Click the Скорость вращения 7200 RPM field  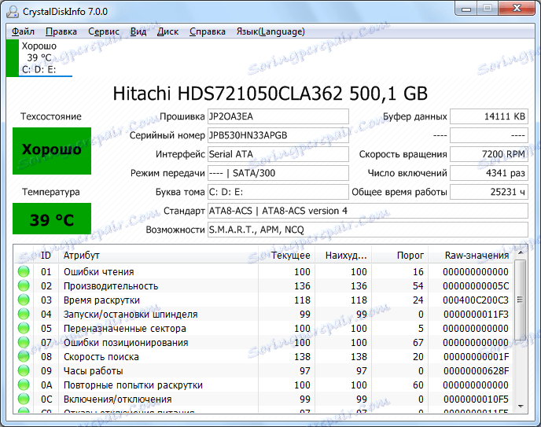tap(489, 154)
